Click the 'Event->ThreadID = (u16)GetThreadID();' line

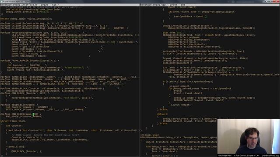click(37, 51)
